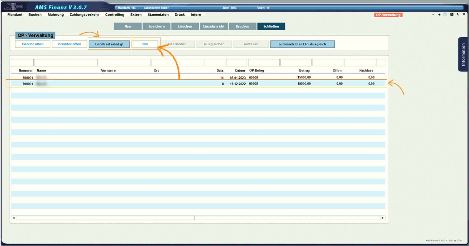Open the Information side panel

coord(463,54)
